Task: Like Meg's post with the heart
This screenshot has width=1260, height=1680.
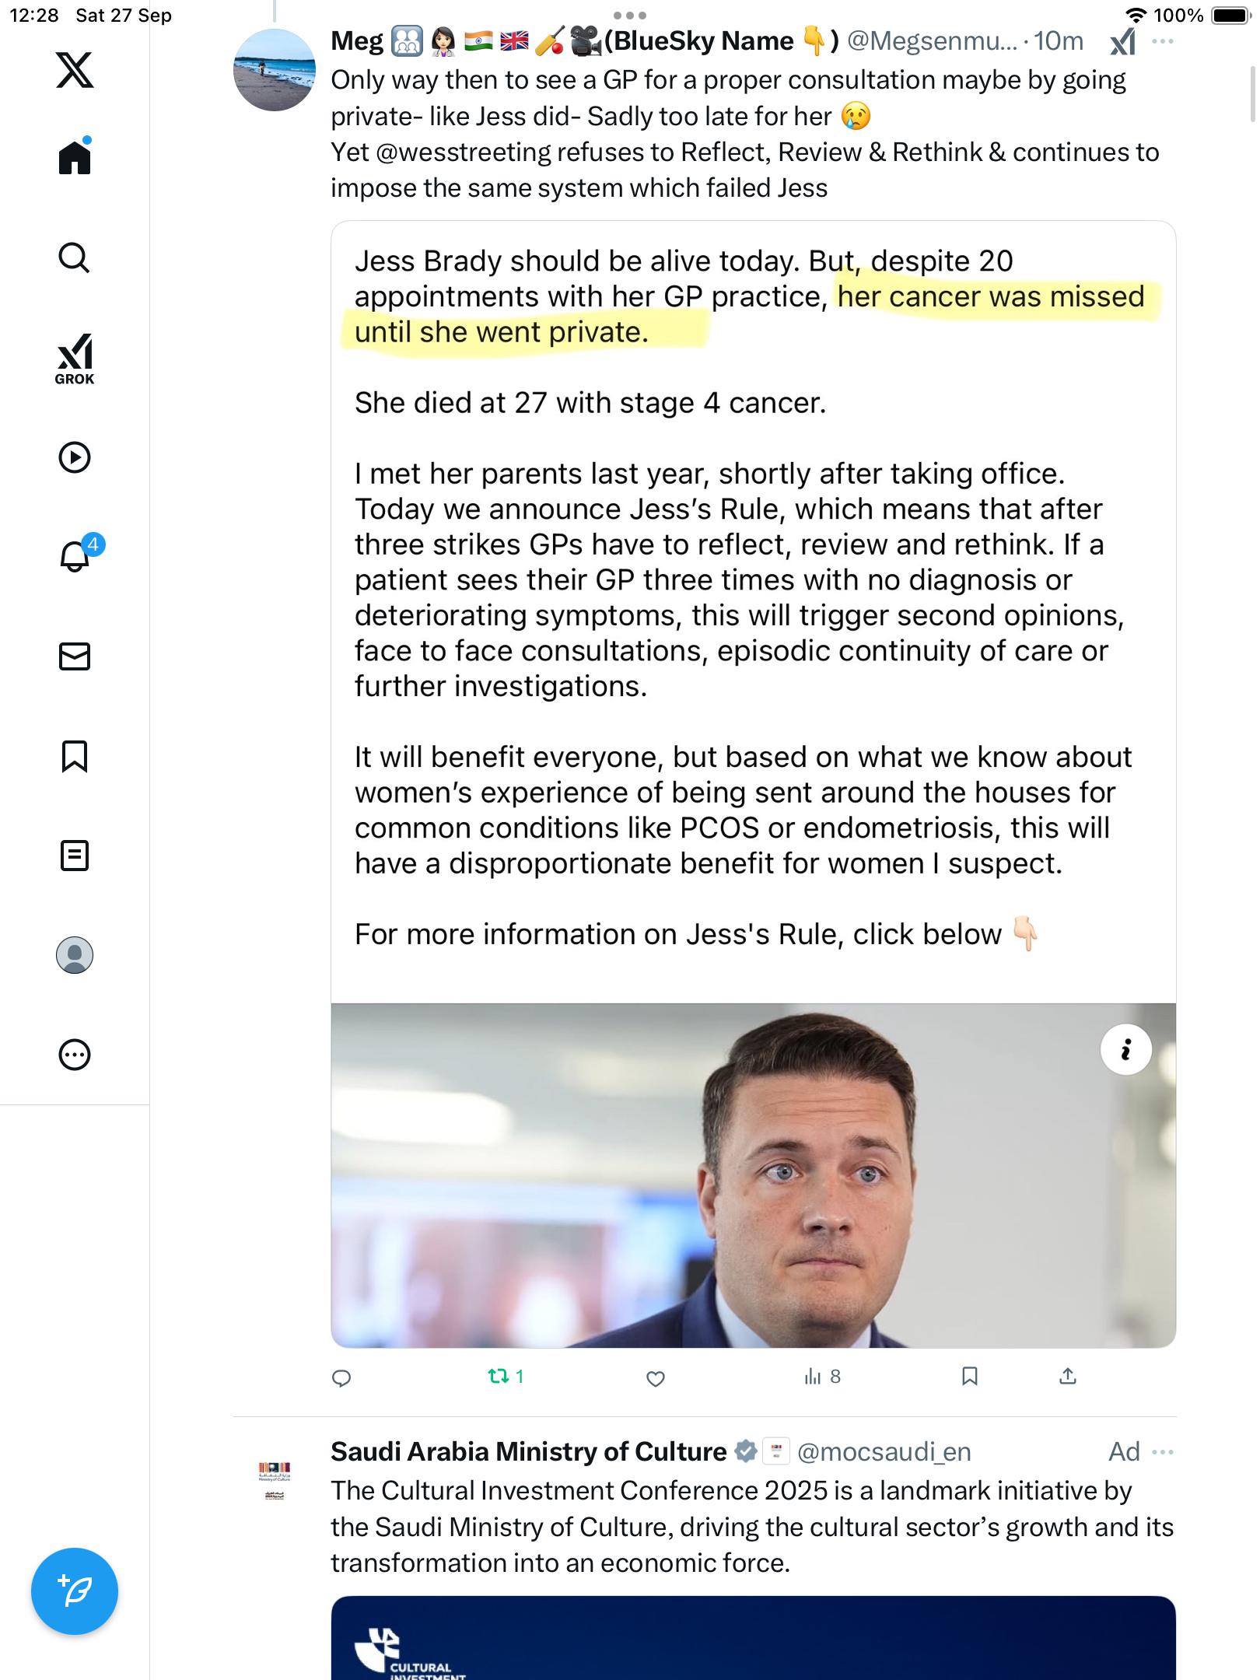Action: [x=656, y=1378]
